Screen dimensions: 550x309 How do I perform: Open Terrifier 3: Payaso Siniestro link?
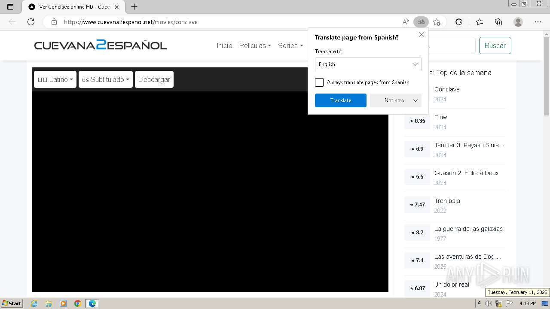(469, 145)
